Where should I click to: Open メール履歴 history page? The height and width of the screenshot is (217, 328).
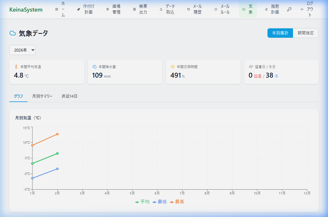[194, 9]
